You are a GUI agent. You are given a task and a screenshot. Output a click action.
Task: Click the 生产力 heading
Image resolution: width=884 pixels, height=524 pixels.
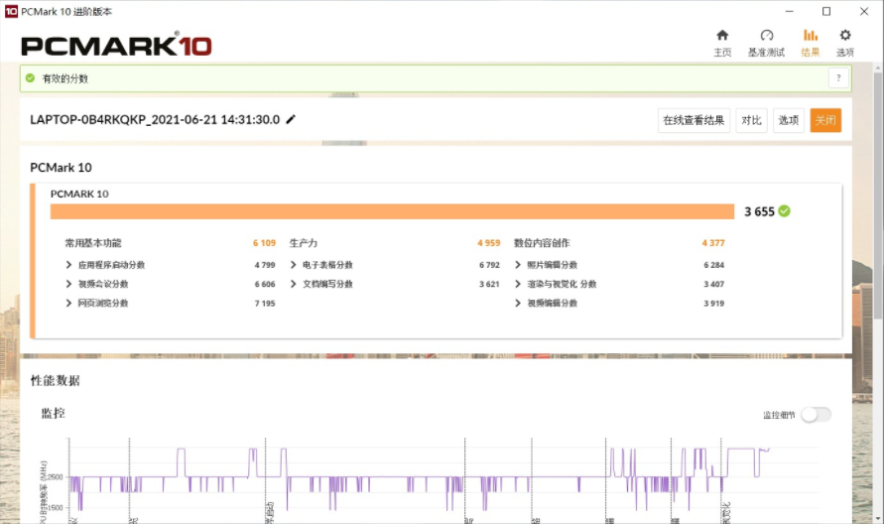pos(304,243)
